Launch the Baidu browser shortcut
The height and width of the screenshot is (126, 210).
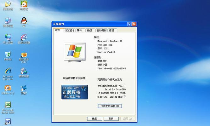pyautogui.click(x=24, y=39)
